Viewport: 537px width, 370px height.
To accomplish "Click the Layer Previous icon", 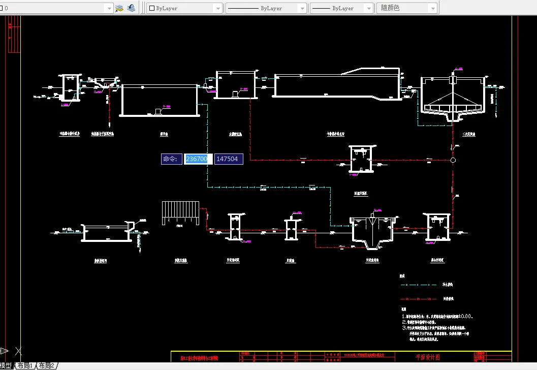I will 131,8.
